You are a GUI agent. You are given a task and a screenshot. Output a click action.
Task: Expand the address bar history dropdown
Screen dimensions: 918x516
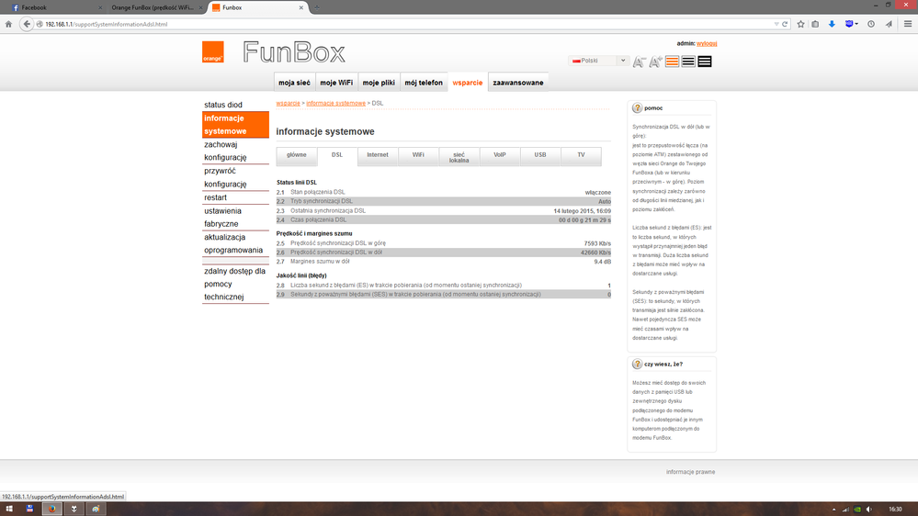pyautogui.click(x=776, y=24)
